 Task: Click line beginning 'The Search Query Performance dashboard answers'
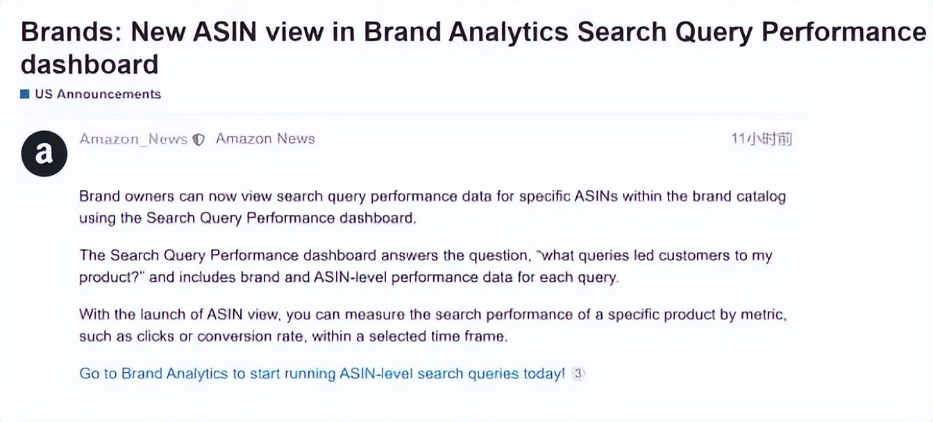click(425, 255)
